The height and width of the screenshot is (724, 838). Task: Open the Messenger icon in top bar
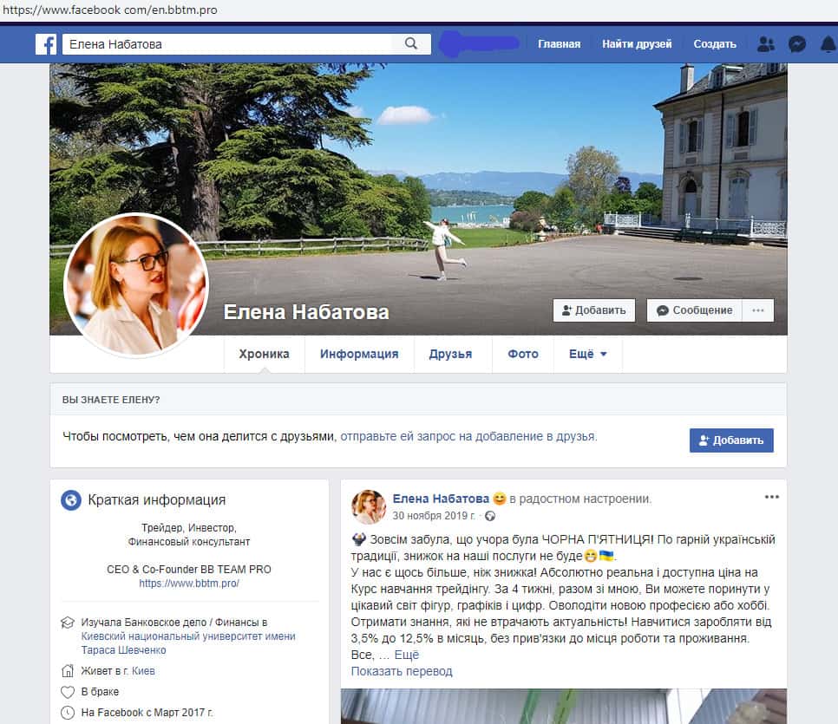point(796,44)
